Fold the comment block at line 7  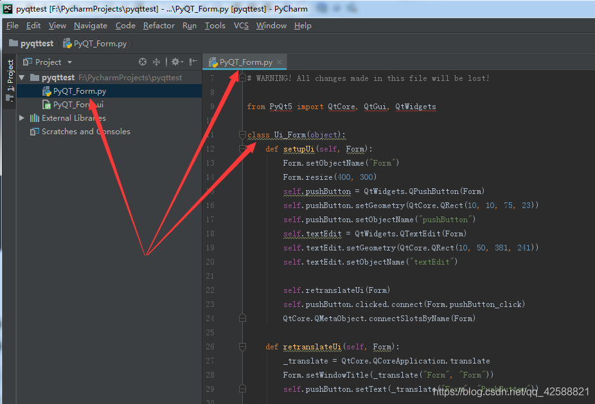(x=242, y=78)
